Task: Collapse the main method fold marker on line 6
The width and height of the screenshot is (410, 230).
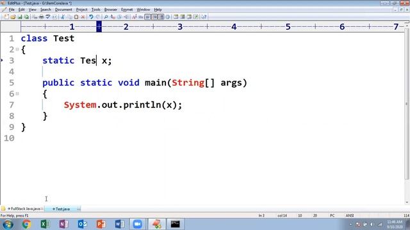Action: 17,93
